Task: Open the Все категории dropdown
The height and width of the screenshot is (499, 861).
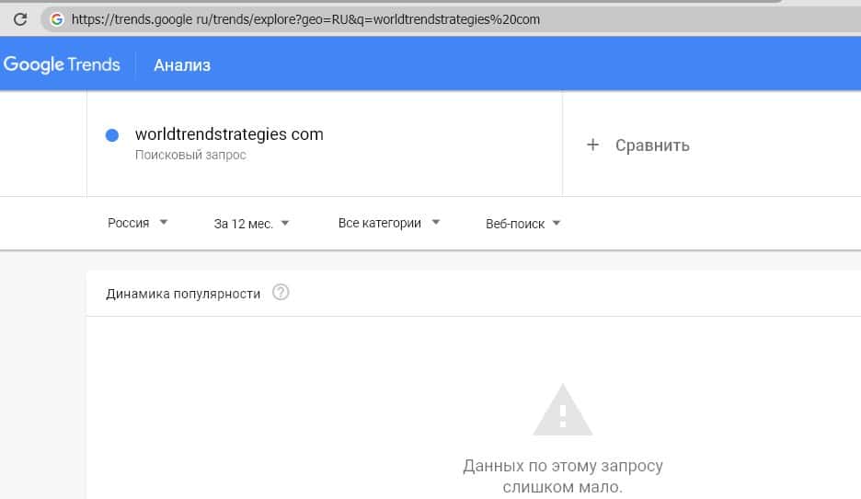Action: click(x=388, y=223)
